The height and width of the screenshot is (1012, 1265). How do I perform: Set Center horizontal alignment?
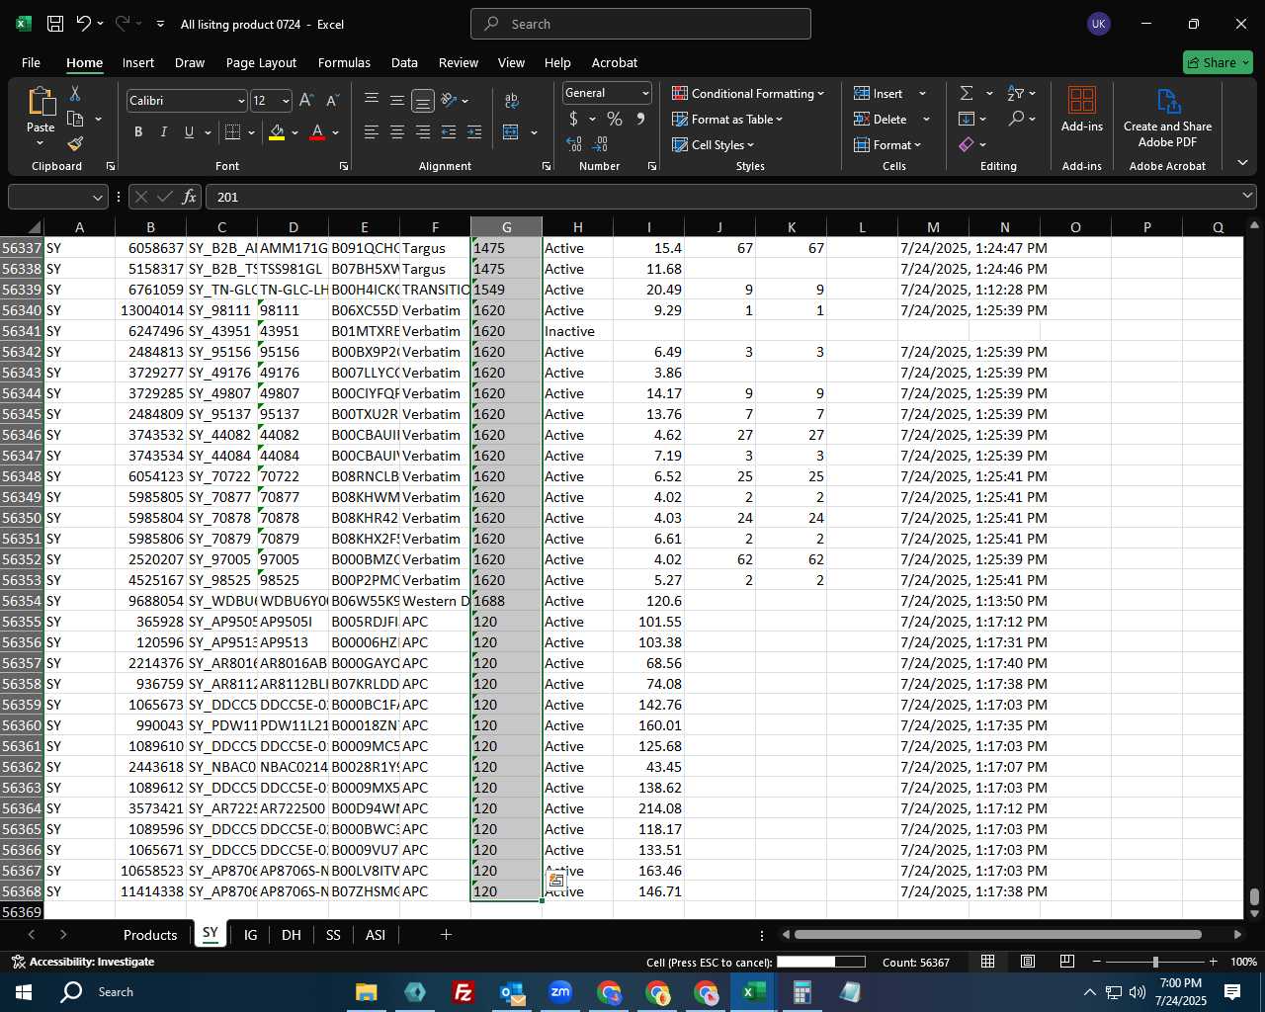[397, 132]
